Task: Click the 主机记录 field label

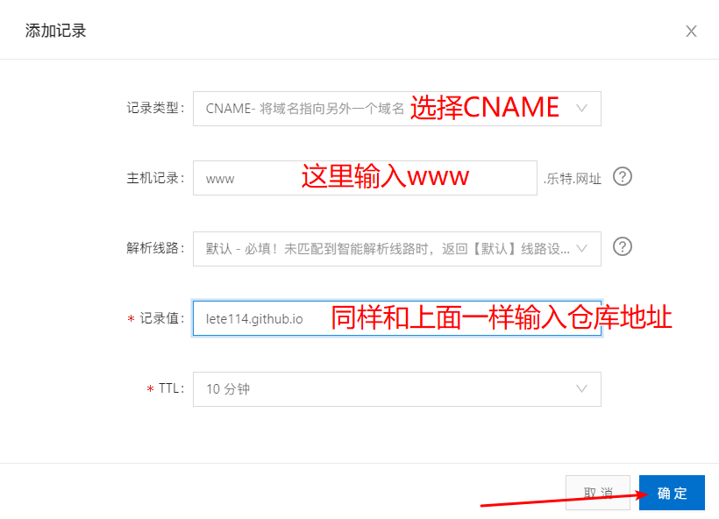Action: pyautogui.click(x=155, y=178)
